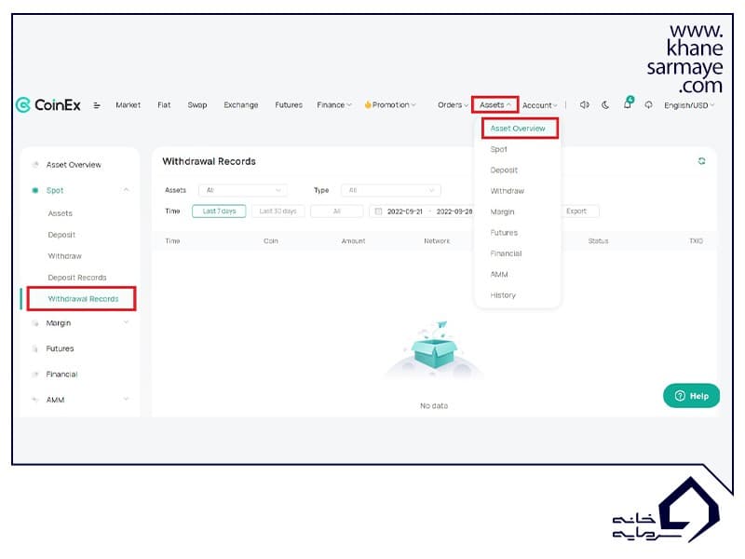Click the Coin column header

pos(271,241)
